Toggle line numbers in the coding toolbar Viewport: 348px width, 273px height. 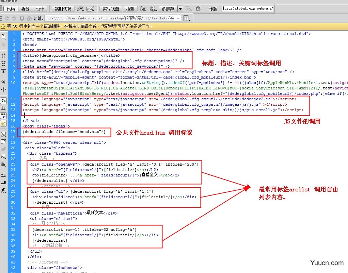pos(3,101)
